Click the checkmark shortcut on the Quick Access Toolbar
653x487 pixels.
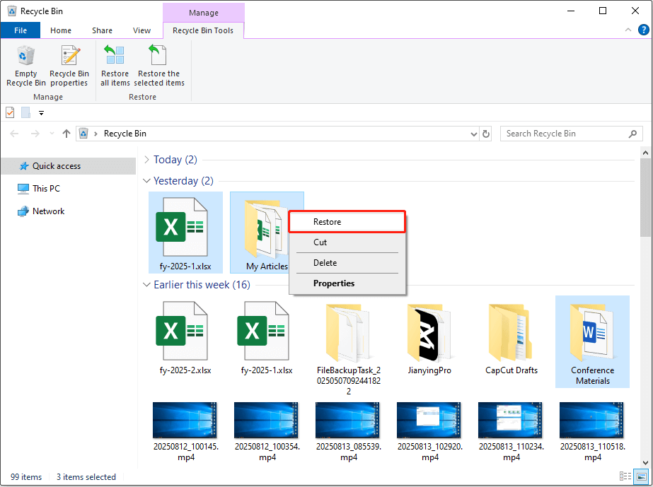(x=9, y=112)
